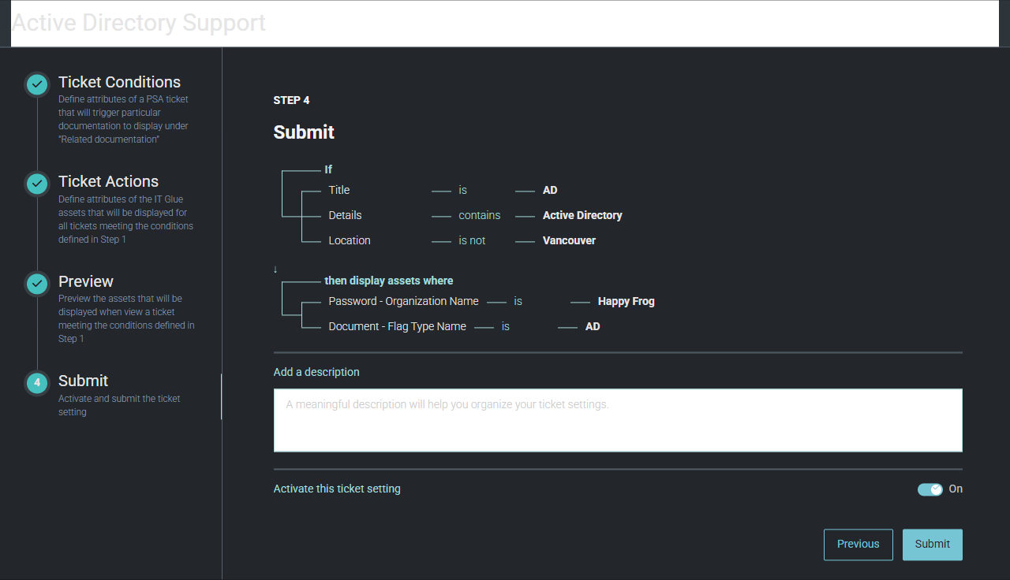Open the Ticket Conditions step
This screenshot has height=580, width=1010.
pyautogui.click(x=119, y=83)
